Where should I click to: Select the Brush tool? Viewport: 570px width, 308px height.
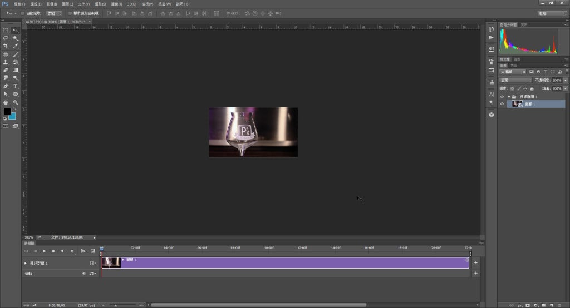click(16, 54)
